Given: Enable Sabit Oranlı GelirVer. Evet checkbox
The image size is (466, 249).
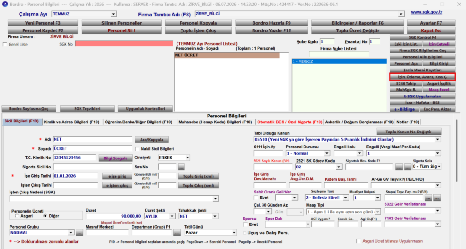Looking at the screenshot, I should coord(256,198).
